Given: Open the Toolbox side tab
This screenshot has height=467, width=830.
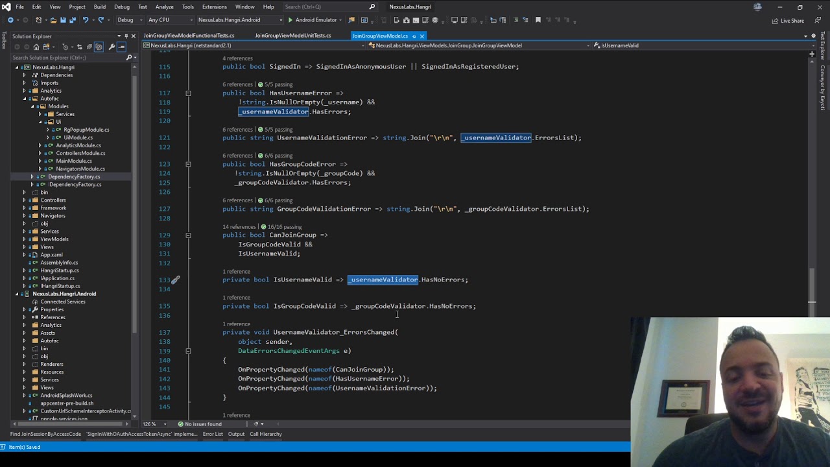Looking at the screenshot, I should [4, 40].
